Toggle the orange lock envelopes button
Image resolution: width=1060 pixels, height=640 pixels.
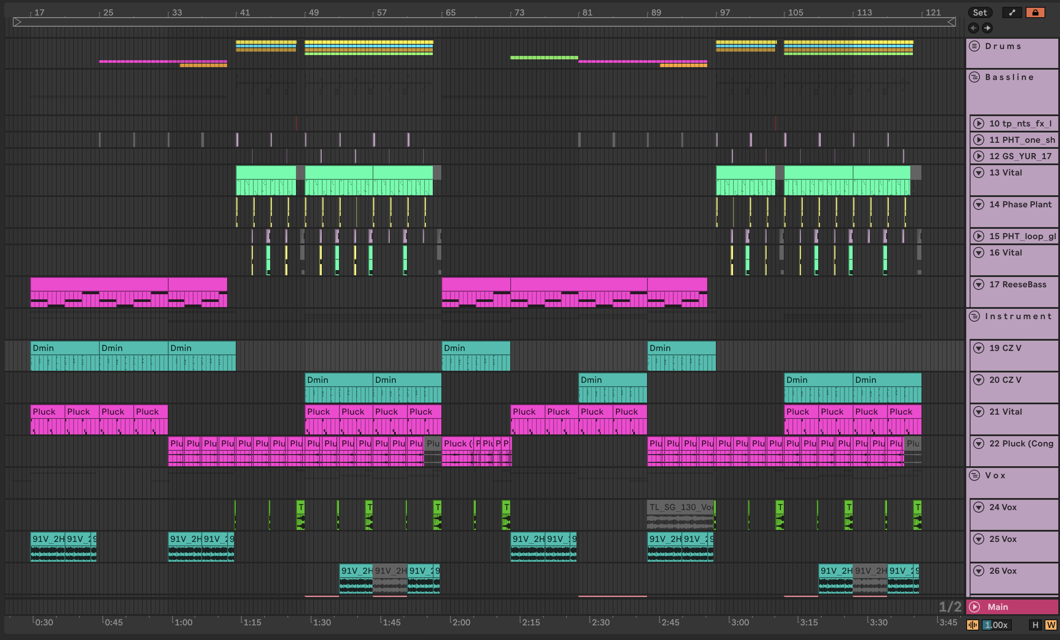[x=1035, y=12]
